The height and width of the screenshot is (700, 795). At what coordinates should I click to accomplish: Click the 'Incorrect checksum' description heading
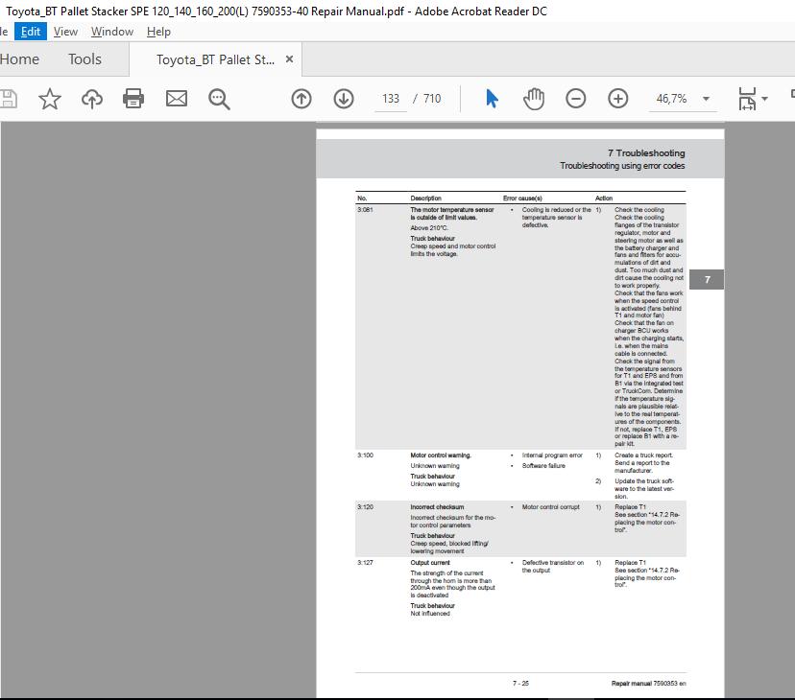[x=437, y=507]
